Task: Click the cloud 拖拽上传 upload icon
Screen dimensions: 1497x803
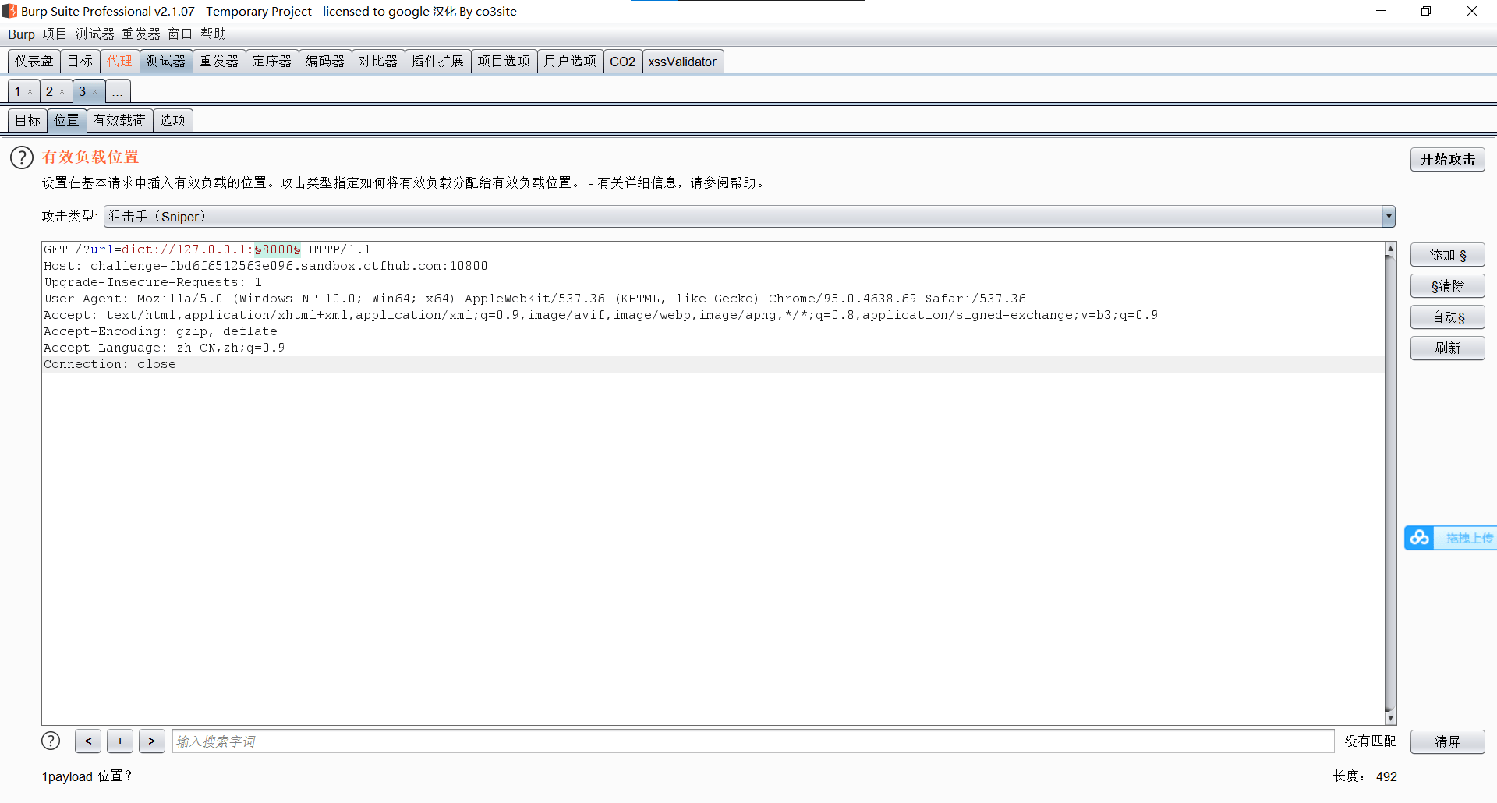Action: click(x=1419, y=537)
